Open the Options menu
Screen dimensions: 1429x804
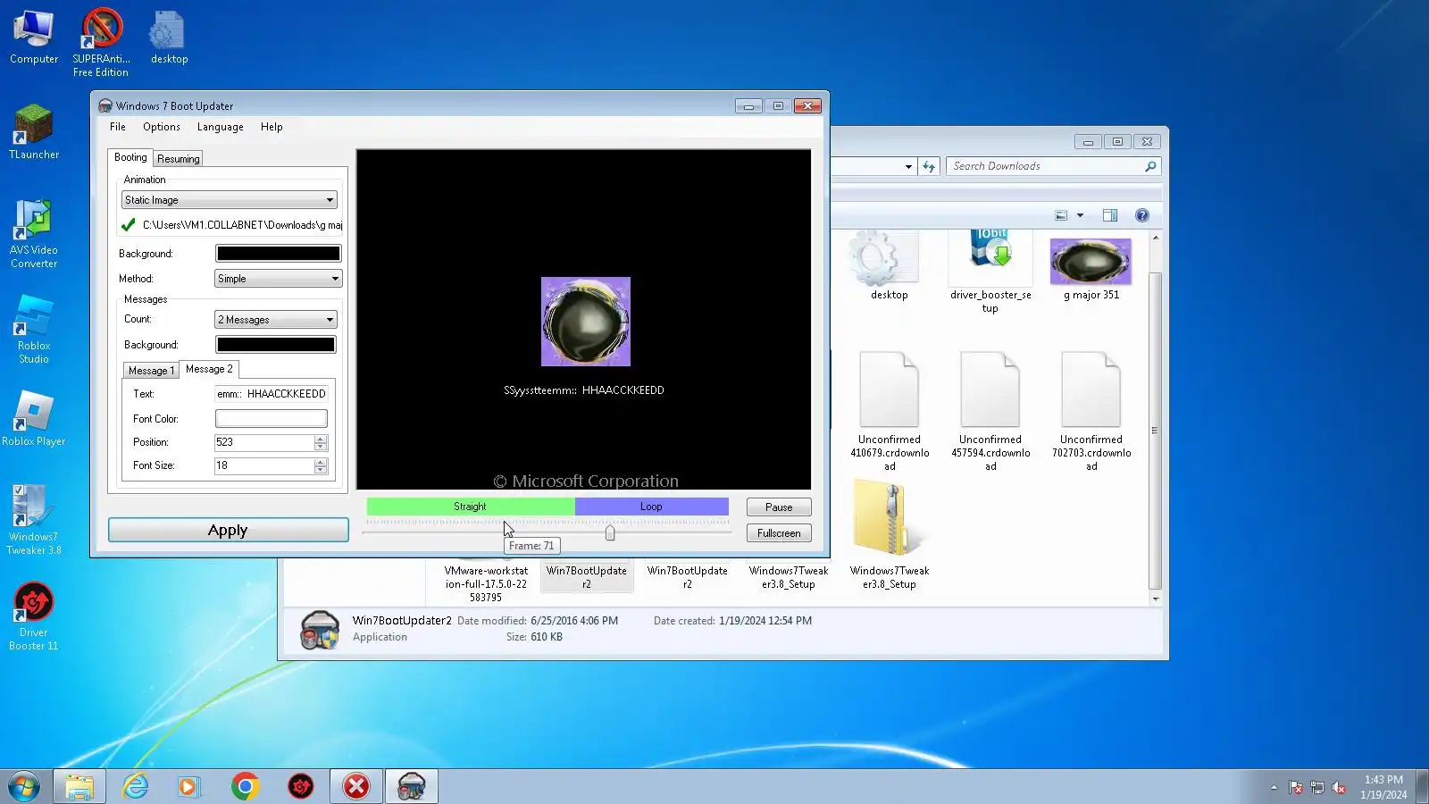(x=162, y=127)
